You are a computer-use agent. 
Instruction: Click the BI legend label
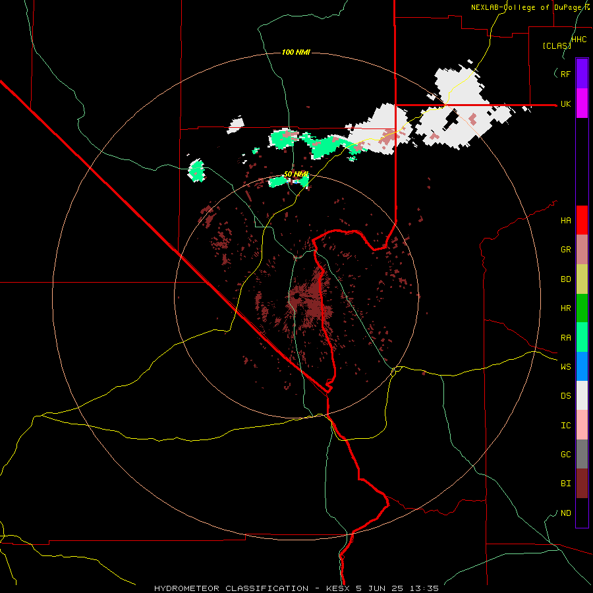tap(565, 484)
